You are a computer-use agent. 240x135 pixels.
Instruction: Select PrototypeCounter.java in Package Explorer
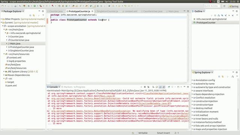[x=22, y=47]
